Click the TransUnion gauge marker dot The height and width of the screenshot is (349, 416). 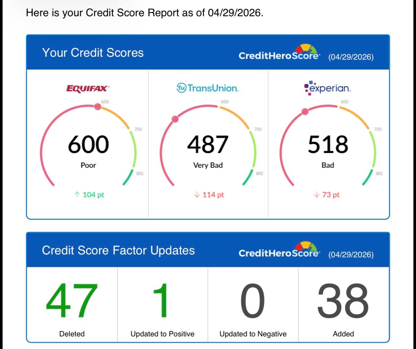click(x=175, y=119)
